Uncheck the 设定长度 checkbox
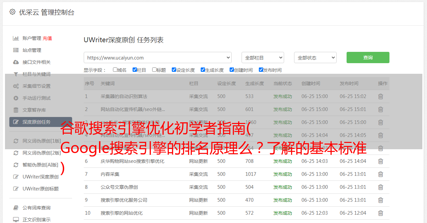 click(174, 70)
